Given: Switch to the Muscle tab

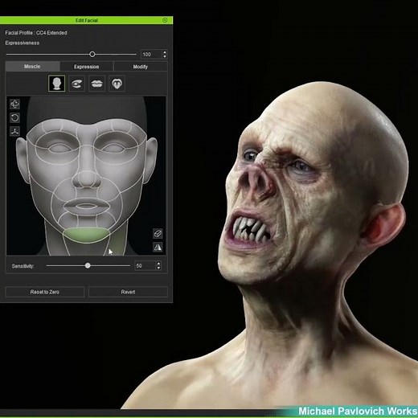Looking at the screenshot, I should click(32, 67).
